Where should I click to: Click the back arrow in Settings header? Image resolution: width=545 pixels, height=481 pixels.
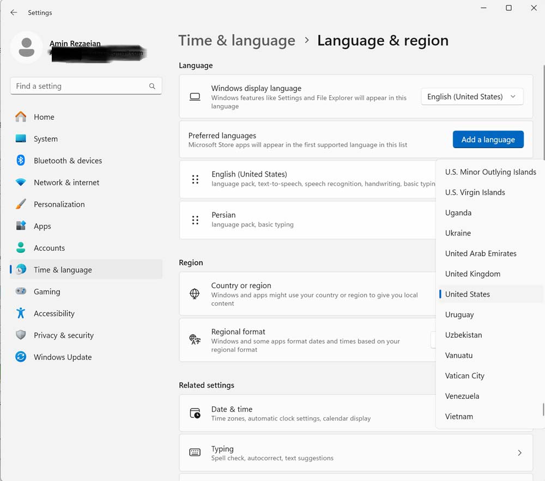[14, 13]
